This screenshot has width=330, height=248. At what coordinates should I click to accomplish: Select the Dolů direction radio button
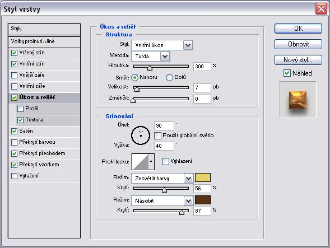(169, 77)
